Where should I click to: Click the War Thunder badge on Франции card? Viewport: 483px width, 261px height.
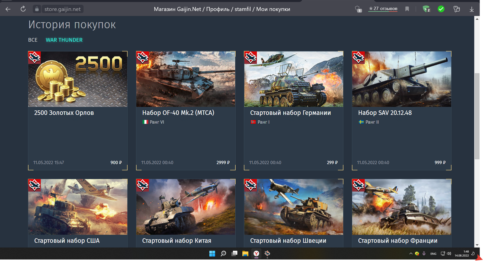(x=358, y=185)
